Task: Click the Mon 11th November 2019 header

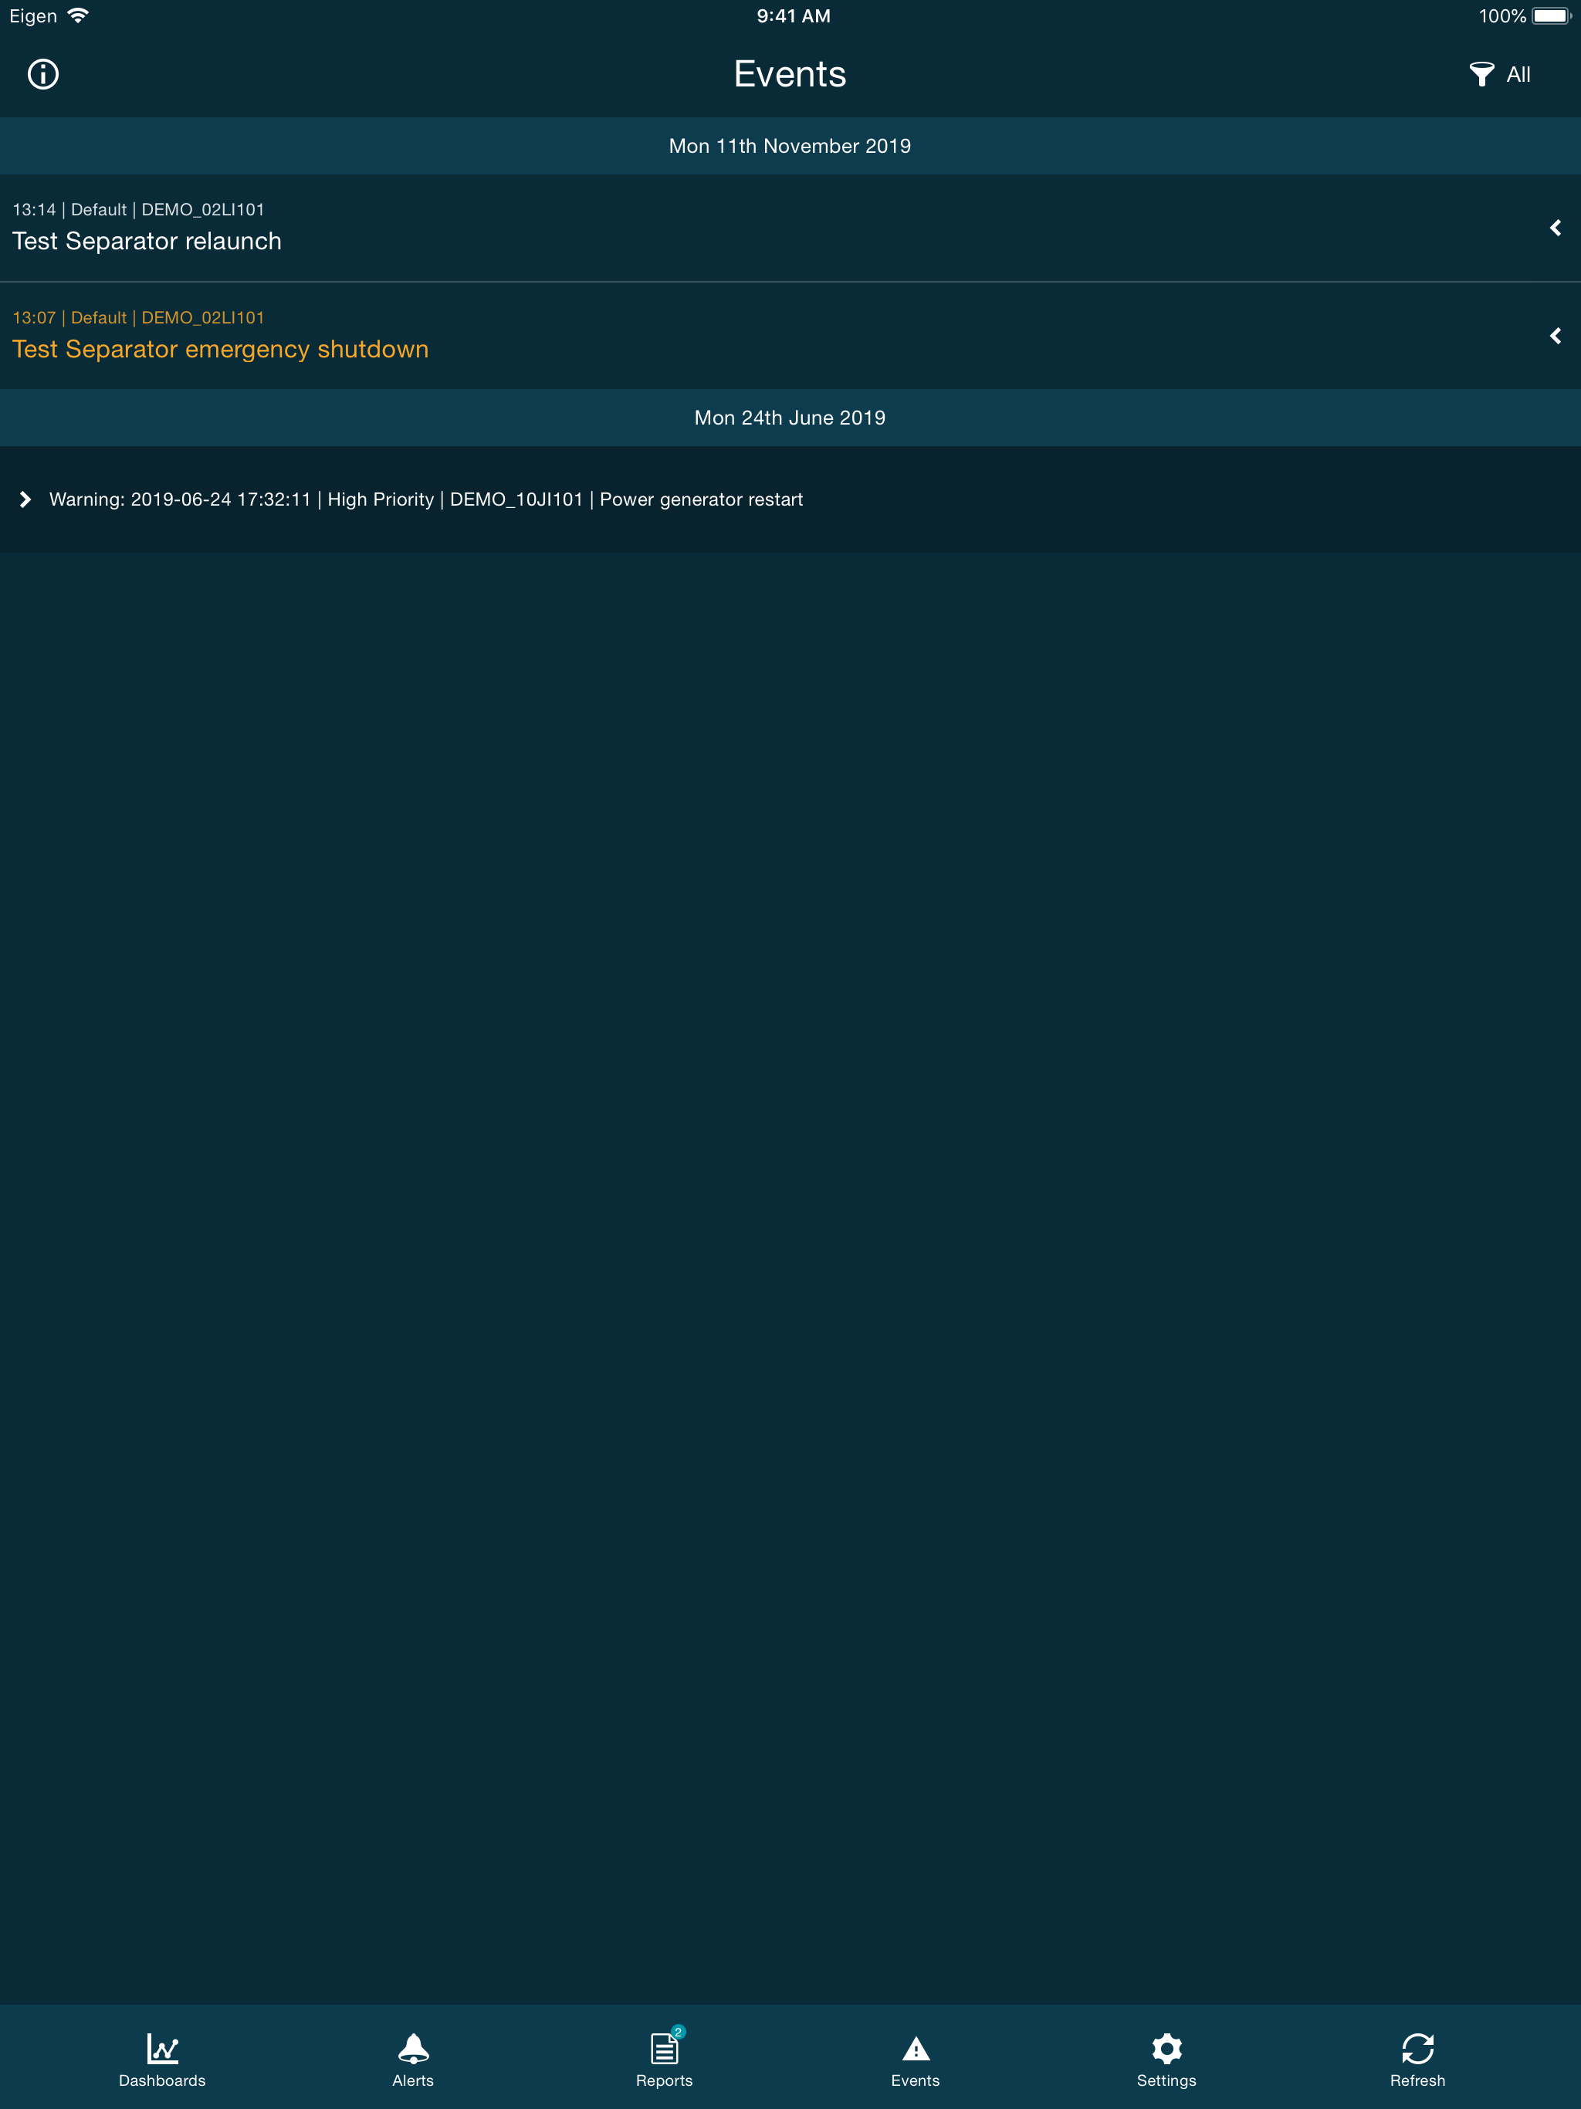Action: click(790, 146)
